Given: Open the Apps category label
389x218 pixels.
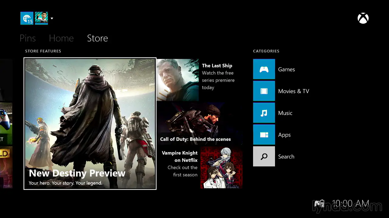Looking at the screenshot, I should pyautogui.click(x=284, y=135).
